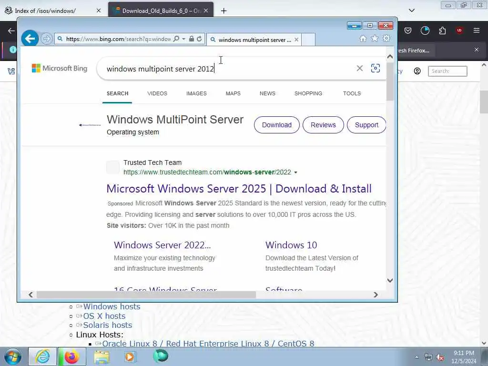Open the Firefox list all tabs chevron
488x366 pixels.
coord(411,10)
